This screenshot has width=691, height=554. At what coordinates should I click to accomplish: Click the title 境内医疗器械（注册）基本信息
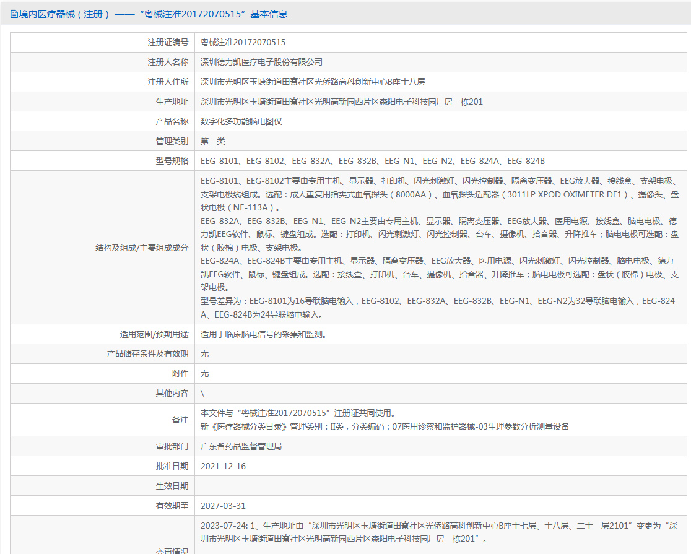[153, 14]
